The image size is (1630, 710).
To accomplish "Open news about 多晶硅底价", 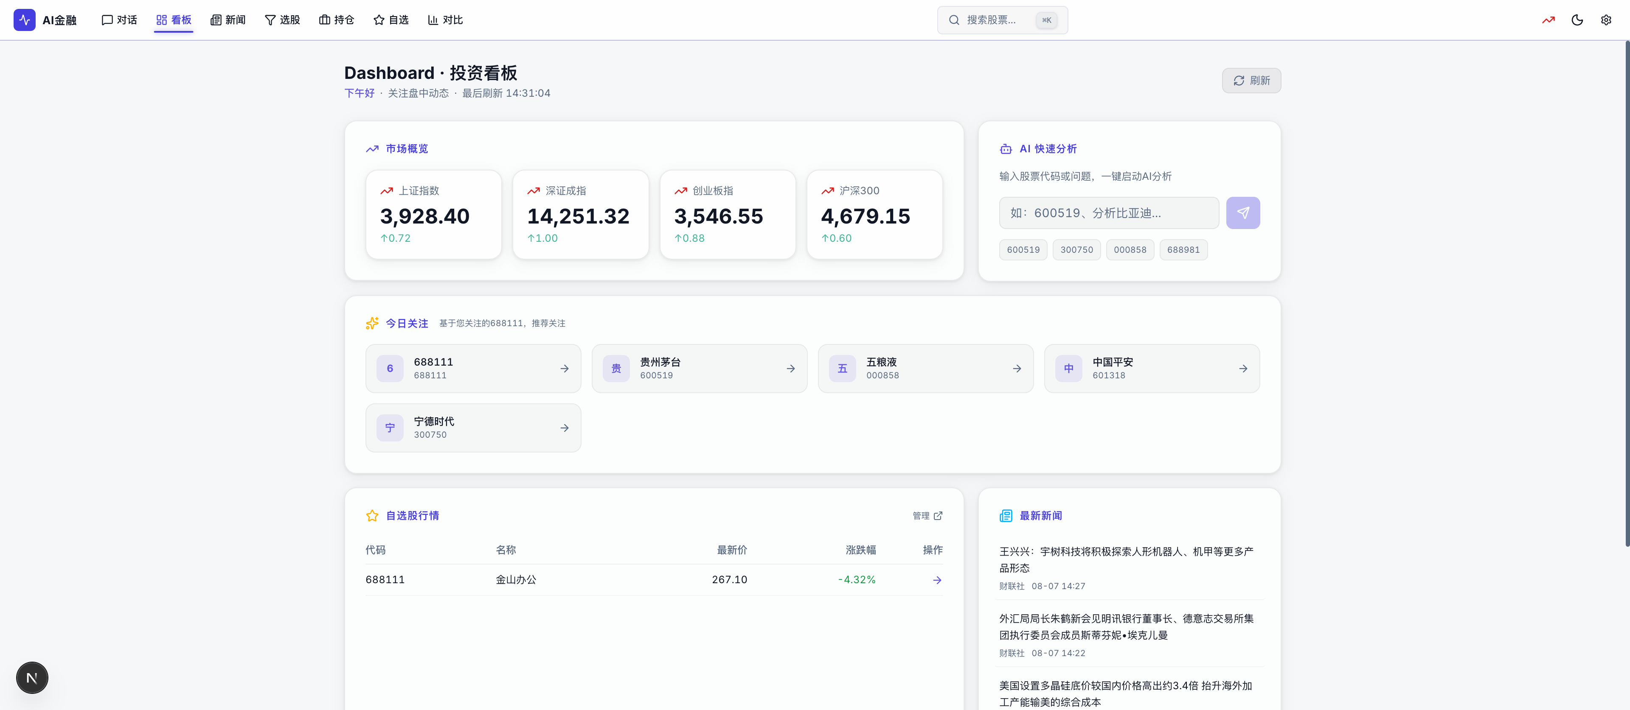I will (x=1130, y=693).
